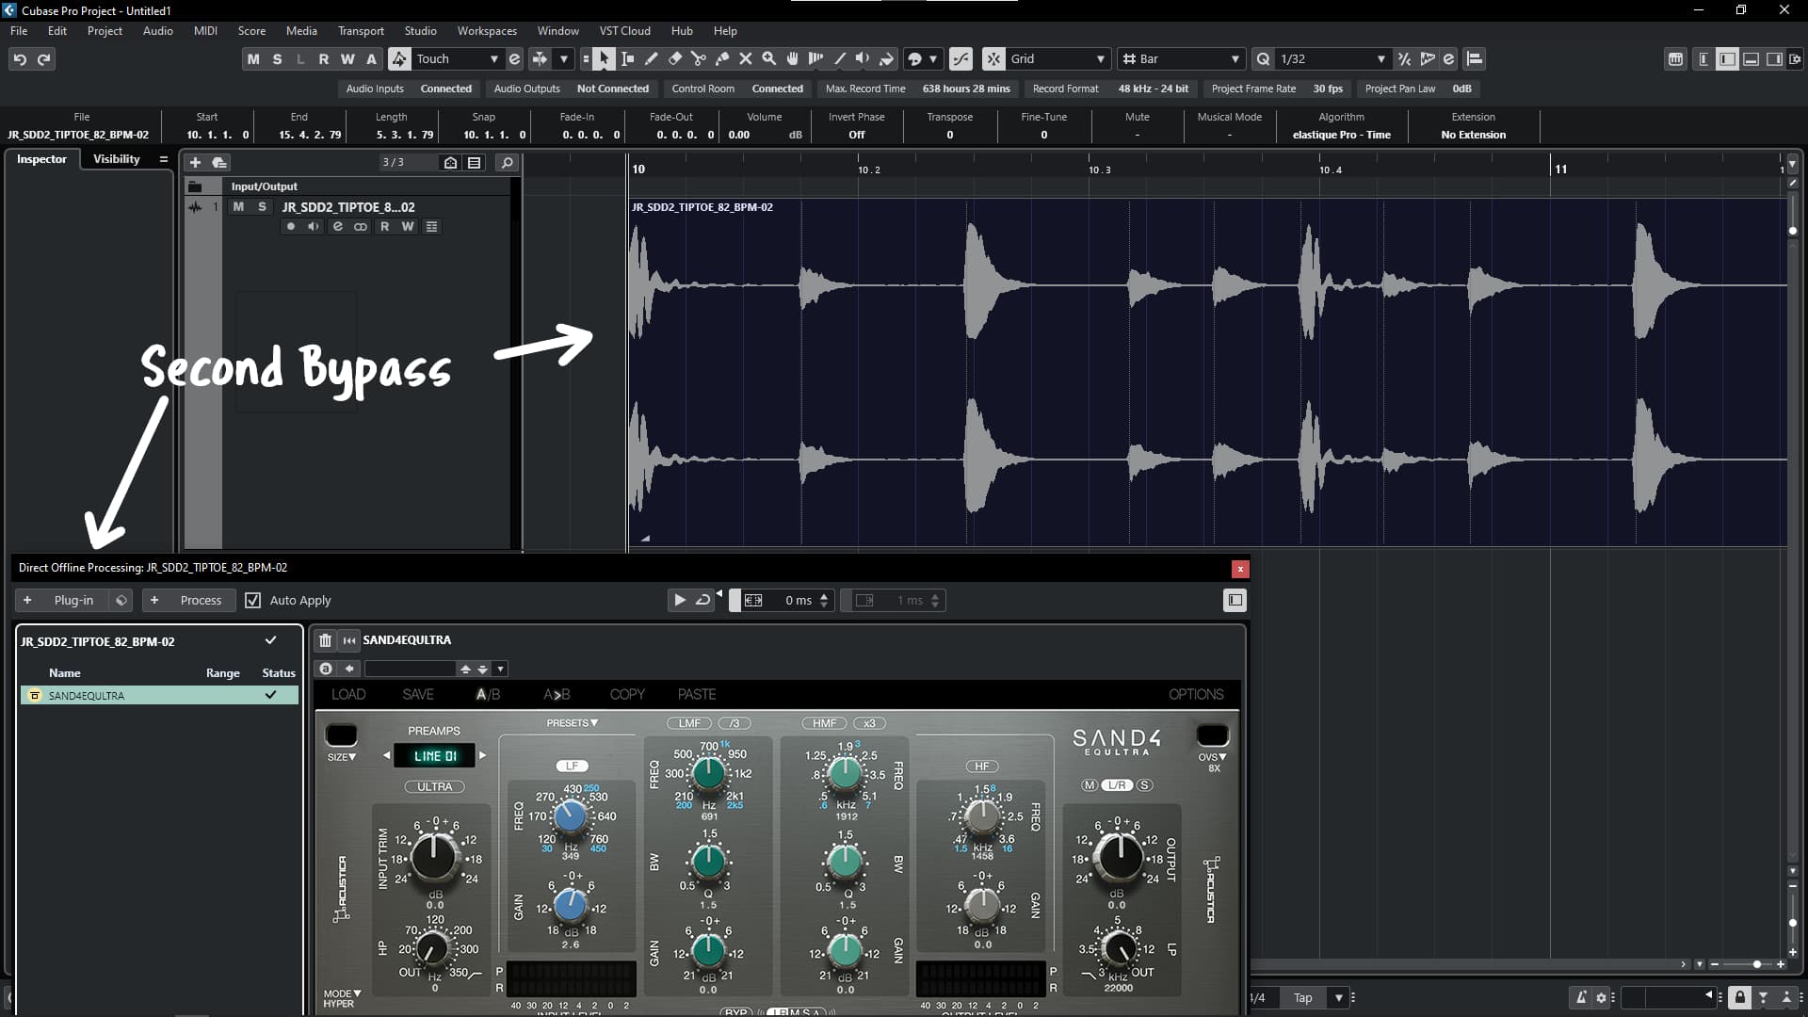The width and height of the screenshot is (1808, 1017).
Task: Click LOAD in the plugin preset bar
Action: (x=348, y=695)
